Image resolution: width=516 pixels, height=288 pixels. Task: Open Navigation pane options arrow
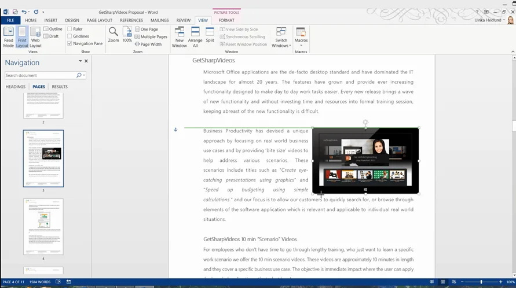point(80,61)
